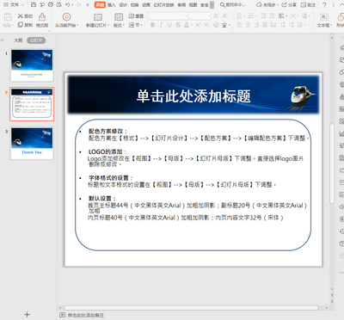Click the vertical scrollbar of slide editor
Screen dimensions: 344x320
tap(332, 163)
